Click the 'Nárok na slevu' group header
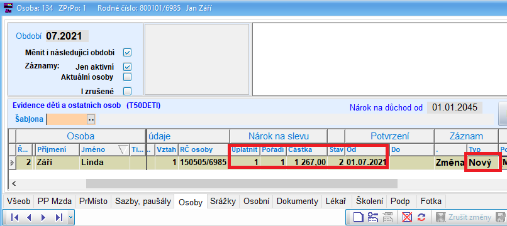 pos(279,136)
